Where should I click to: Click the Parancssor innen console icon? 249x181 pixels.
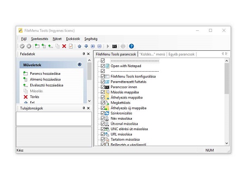(107, 87)
